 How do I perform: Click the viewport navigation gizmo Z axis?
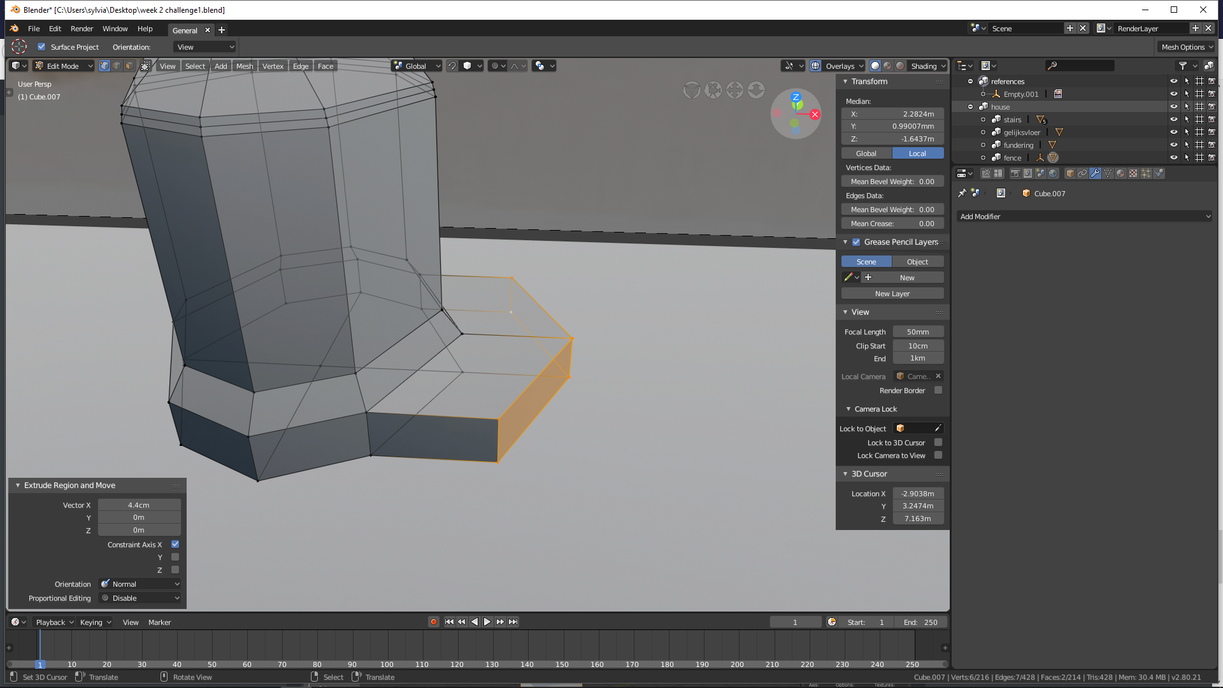pyautogui.click(x=796, y=97)
